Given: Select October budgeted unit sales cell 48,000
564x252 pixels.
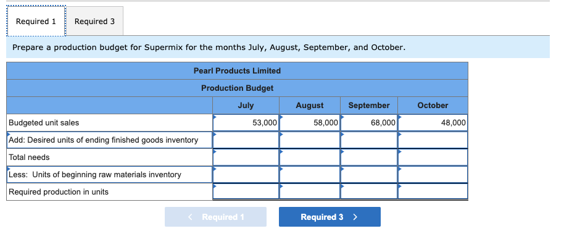Looking at the screenshot, I should 433,123.
